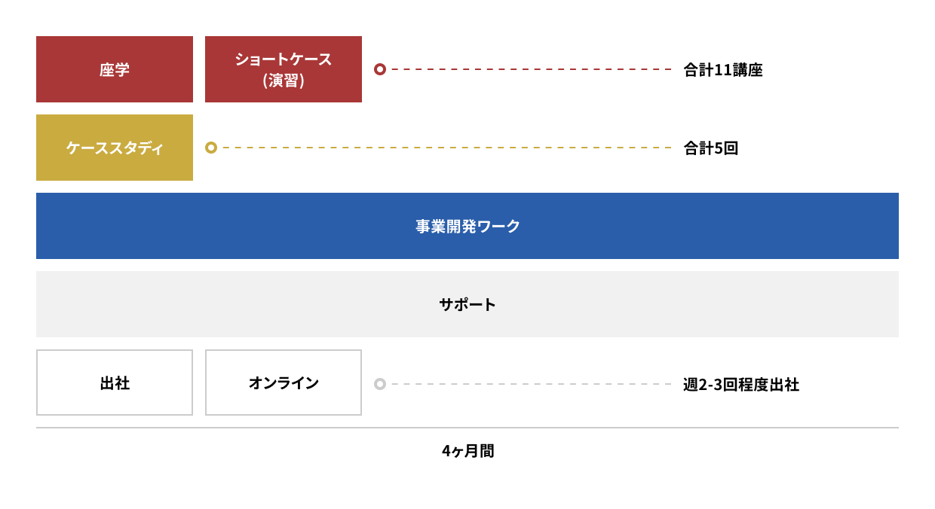Image resolution: width=935 pixels, height=509 pixels.
Task: Click the 合計11講座 label
Action: [723, 70]
